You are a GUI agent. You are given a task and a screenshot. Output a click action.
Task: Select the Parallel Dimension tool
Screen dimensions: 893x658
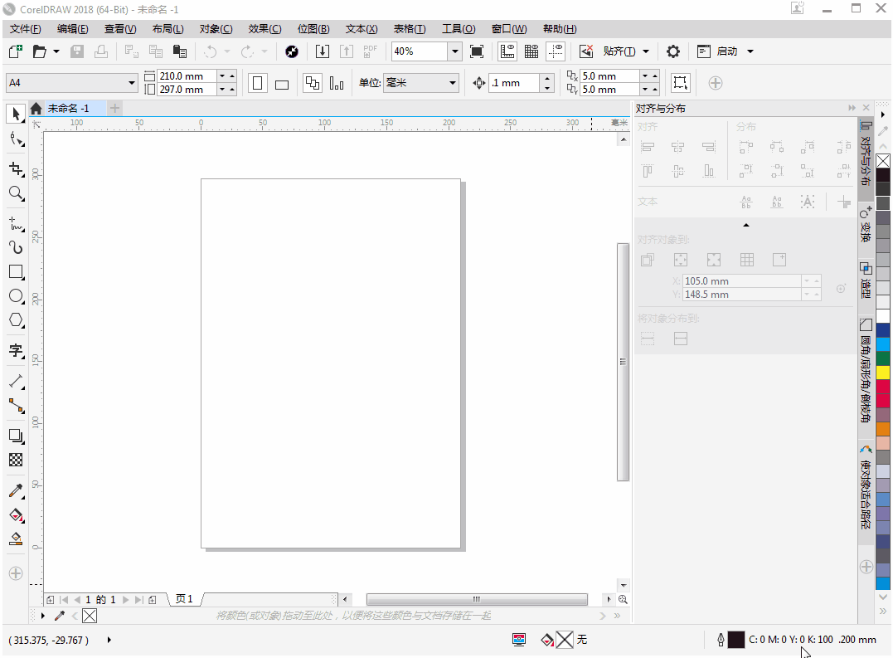click(16, 381)
